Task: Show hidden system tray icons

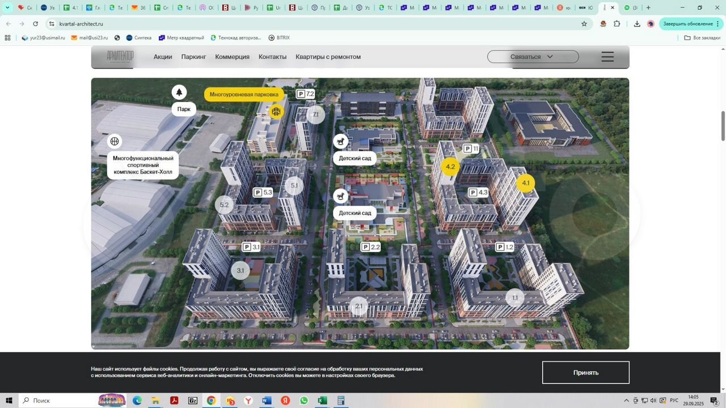Action: click(627, 401)
